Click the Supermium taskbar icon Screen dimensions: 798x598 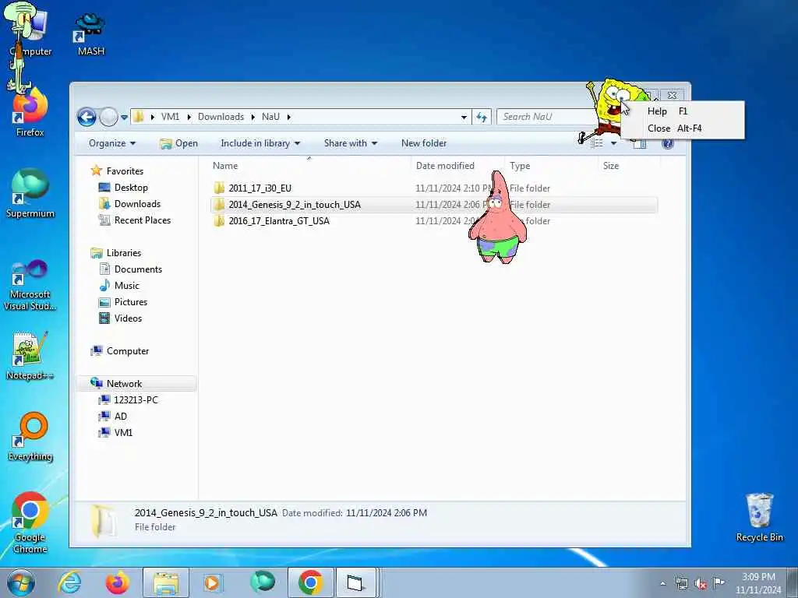(263, 582)
